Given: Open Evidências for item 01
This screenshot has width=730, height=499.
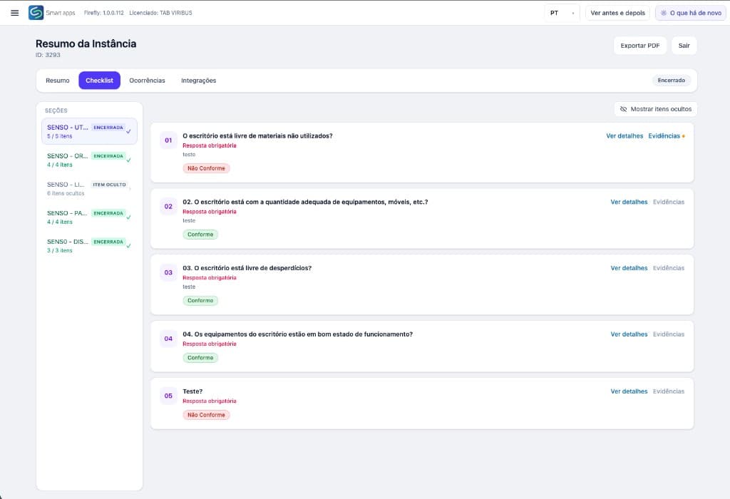Looking at the screenshot, I should point(664,136).
